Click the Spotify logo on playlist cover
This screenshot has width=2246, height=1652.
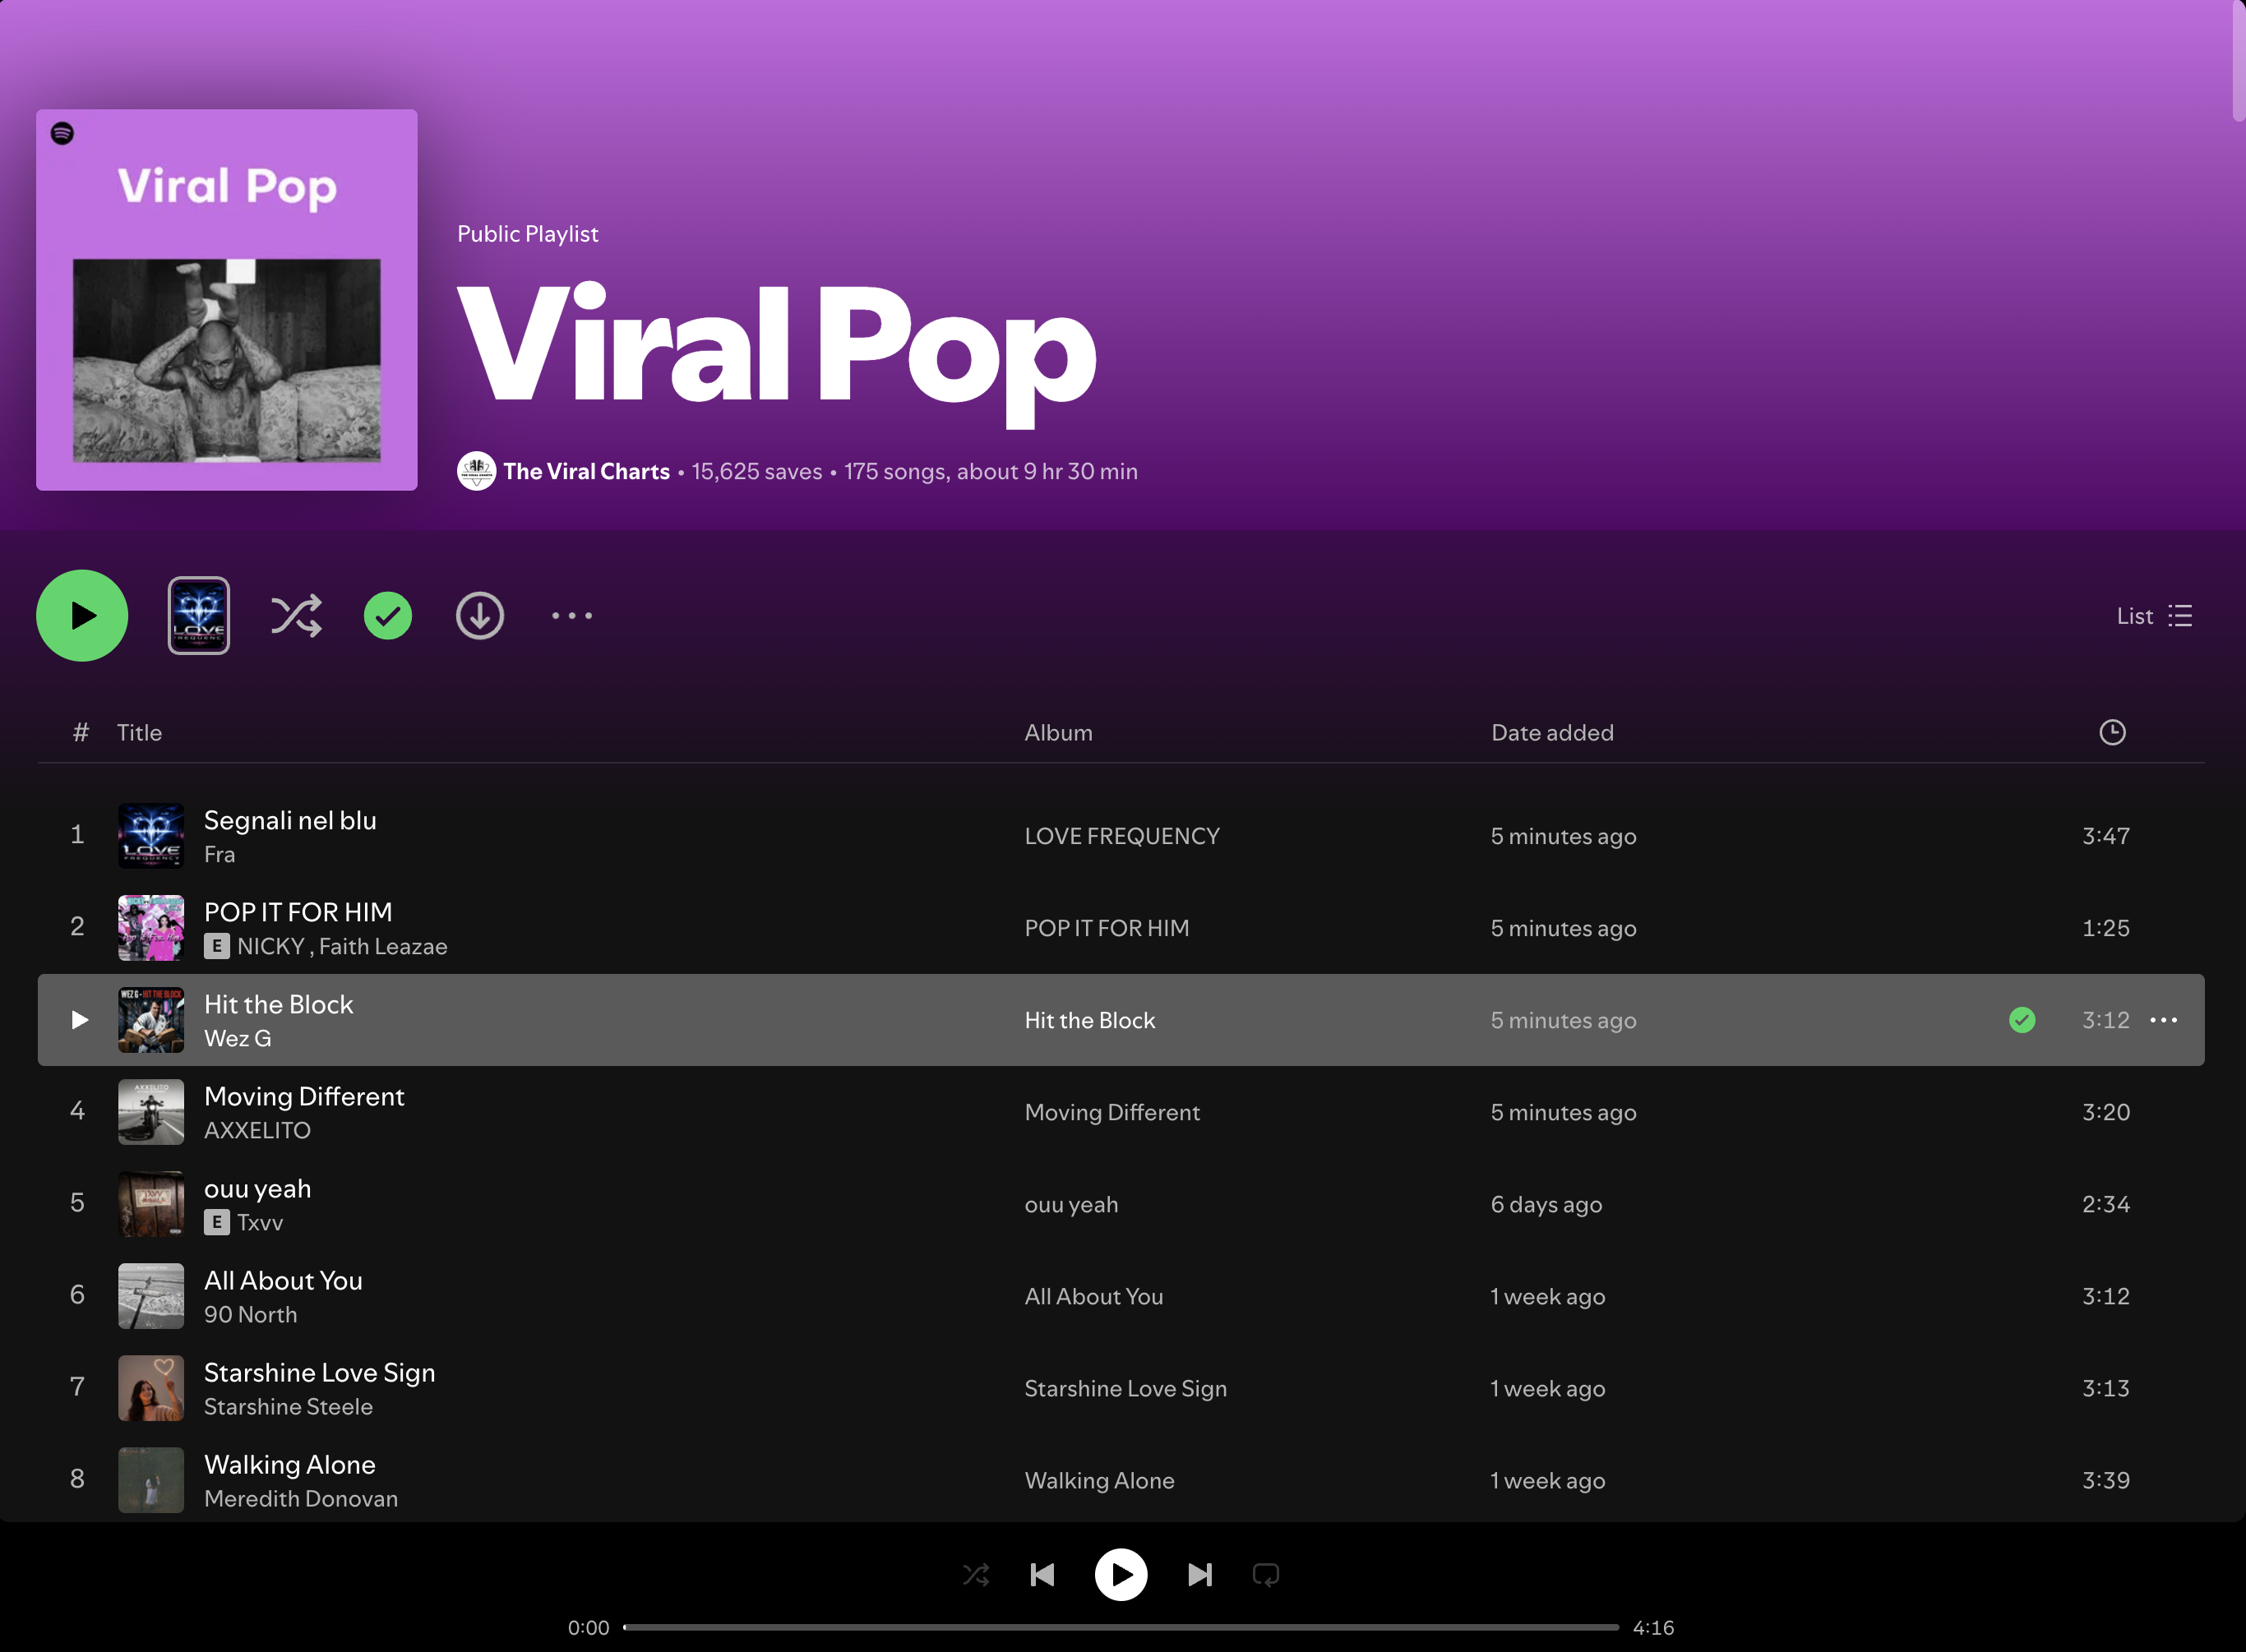pos(62,133)
